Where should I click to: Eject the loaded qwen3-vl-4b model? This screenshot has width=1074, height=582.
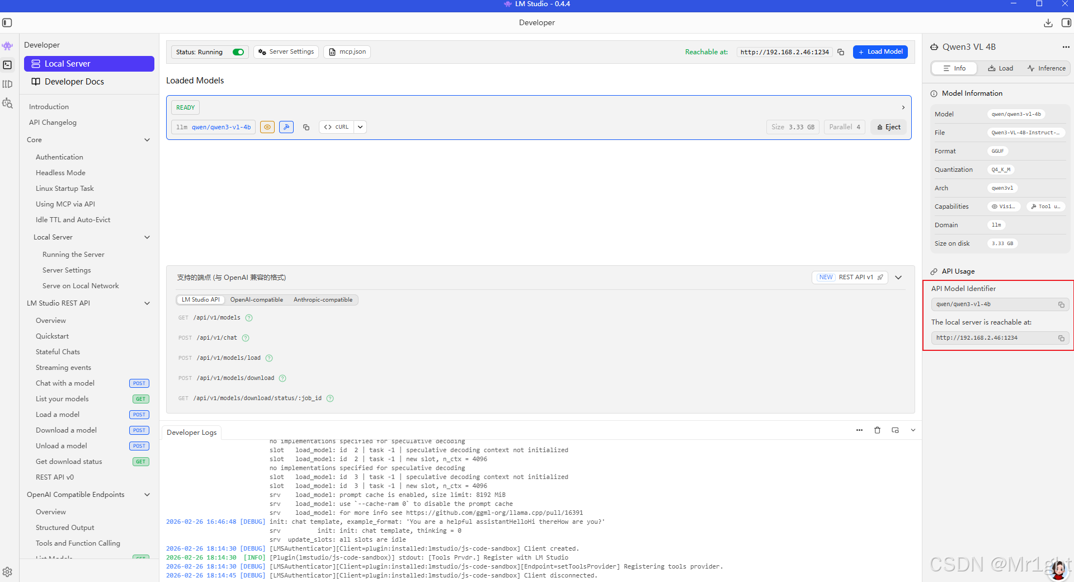[889, 127]
